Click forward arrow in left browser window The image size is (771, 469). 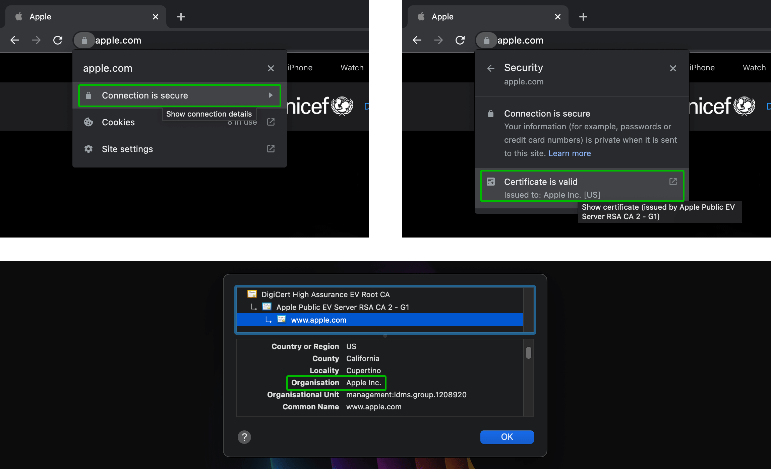coord(36,40)
